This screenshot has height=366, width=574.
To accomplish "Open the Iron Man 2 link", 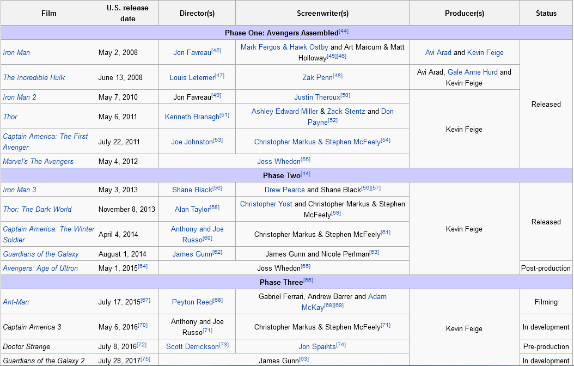I will tap(20, 97).
